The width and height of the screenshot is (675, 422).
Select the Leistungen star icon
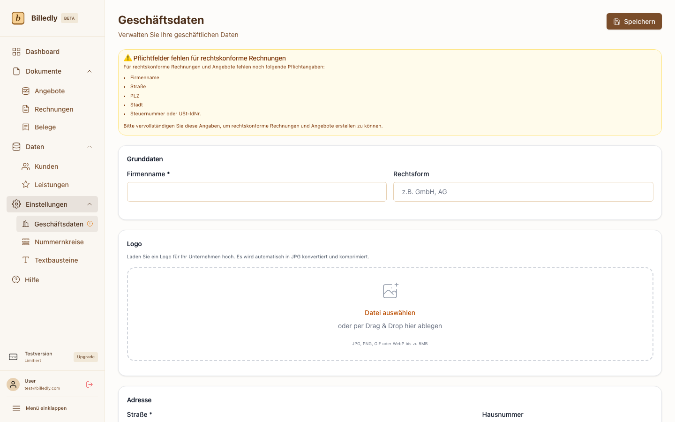26,184
